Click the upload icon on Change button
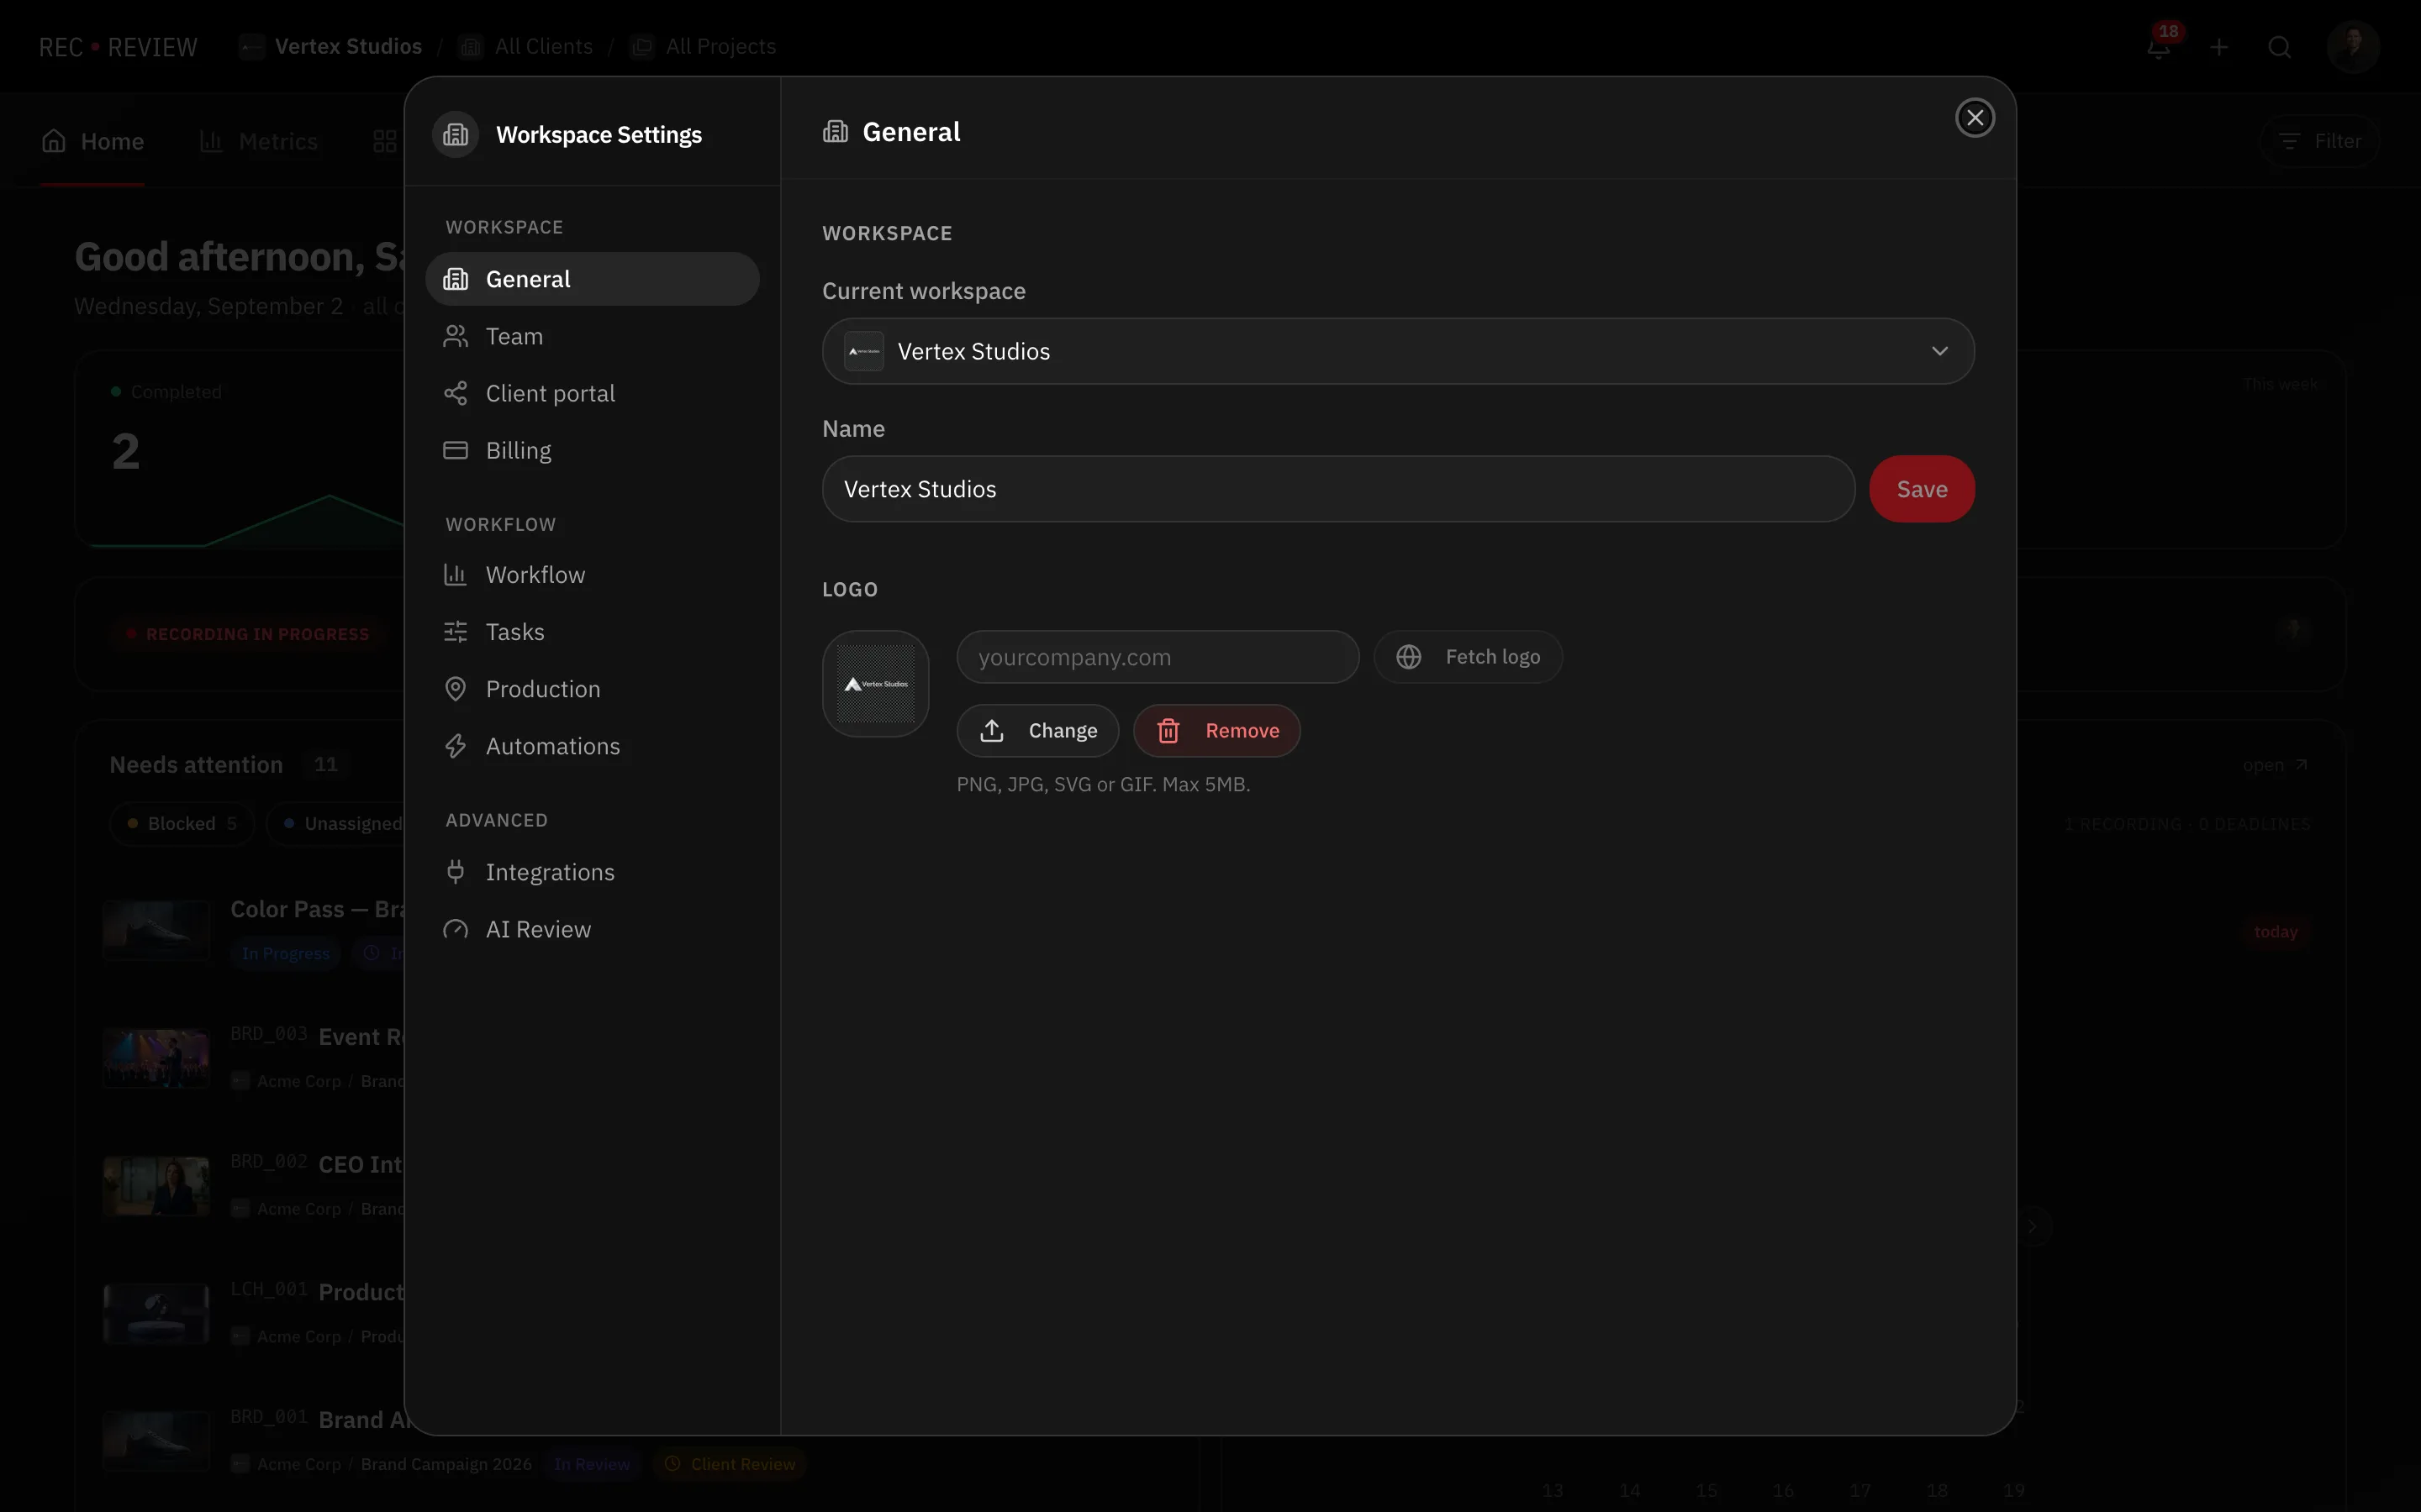Screen dimensions: 2421x1512 point(991,731)
